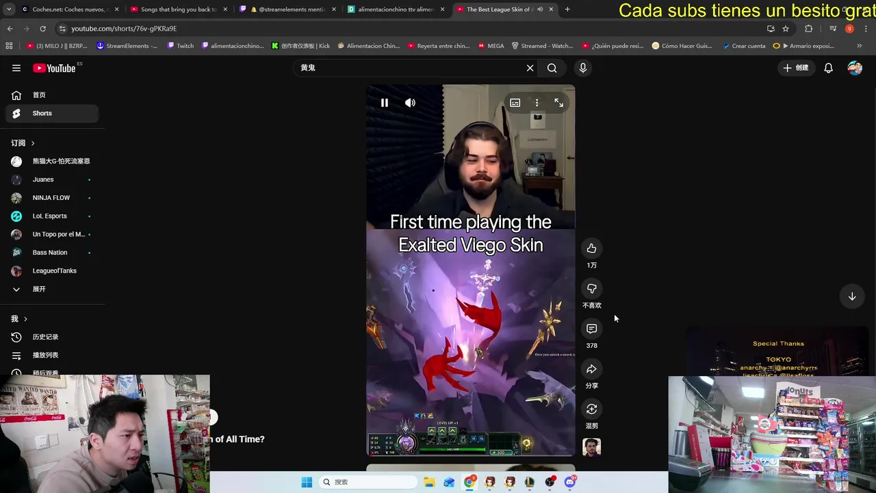This screenshot has width=876, height=493.
Task: Mute audio icon on the active tab
Action: [x=539, y=9]
